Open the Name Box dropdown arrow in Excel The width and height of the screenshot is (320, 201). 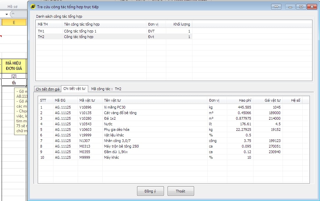click(7, 14)
